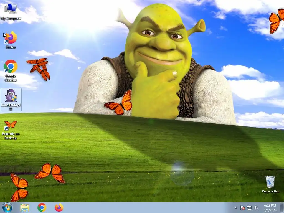Click the "My Computer" label text
Viewport: 284px width, 213px height.
(x=11, y=18)
